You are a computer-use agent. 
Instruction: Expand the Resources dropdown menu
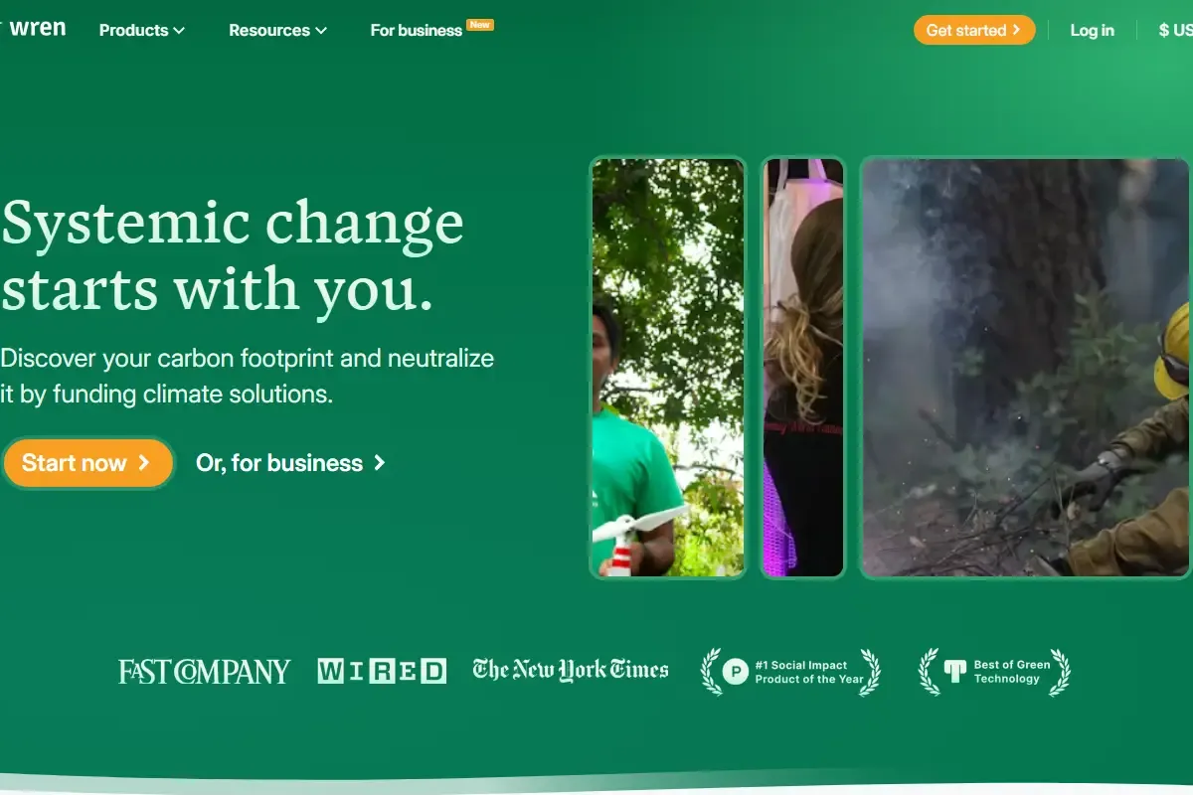tap(277, 31)
